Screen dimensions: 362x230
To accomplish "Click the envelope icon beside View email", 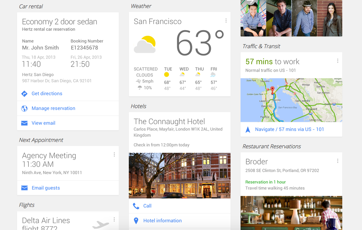I will (x=24, y=123).
